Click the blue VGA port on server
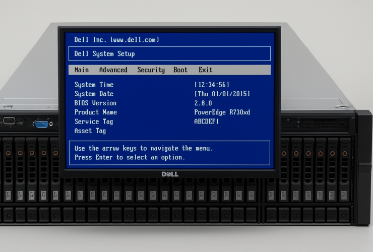Viewport: 373px width, 252px height. click(x=41, y=124)
